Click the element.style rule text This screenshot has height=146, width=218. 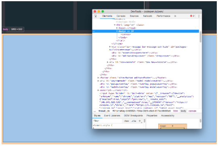click(103, 125)
